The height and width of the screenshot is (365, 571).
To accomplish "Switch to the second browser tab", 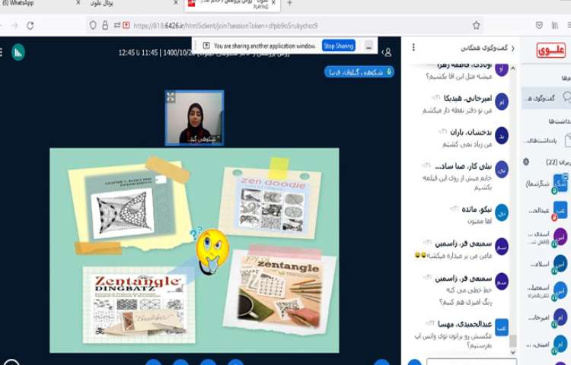I will 133,3.
